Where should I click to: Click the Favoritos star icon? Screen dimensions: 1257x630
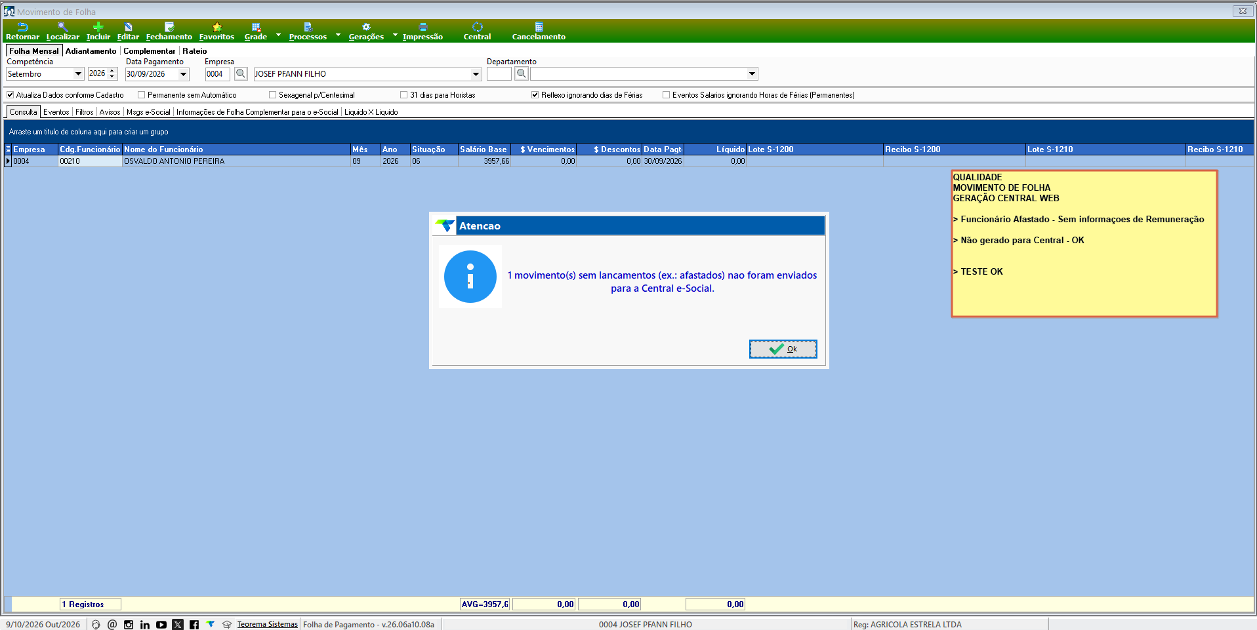click(216, 31)
